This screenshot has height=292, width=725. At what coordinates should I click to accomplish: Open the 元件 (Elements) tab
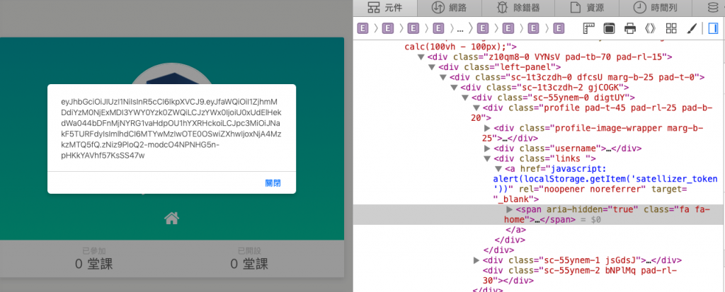384,8
